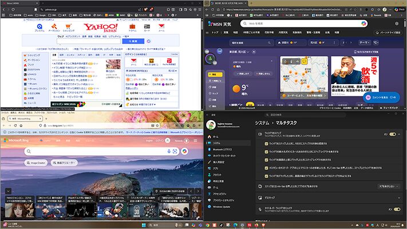The height and width of the screenshot is (229, 407).
Task: Turn off the Snap windows toggle
Action: [393, 134]
